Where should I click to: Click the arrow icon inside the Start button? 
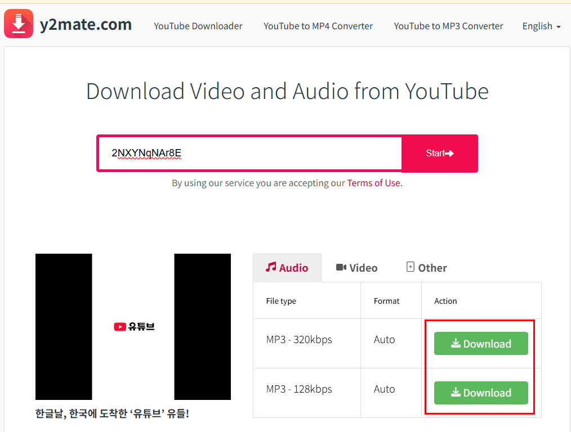point(451,153)
